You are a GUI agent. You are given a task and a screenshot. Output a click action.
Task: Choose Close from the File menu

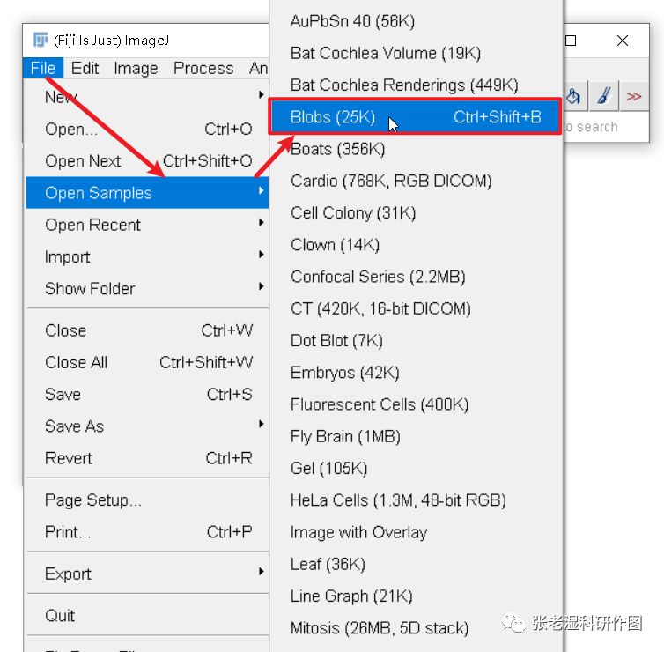[147, 330]
